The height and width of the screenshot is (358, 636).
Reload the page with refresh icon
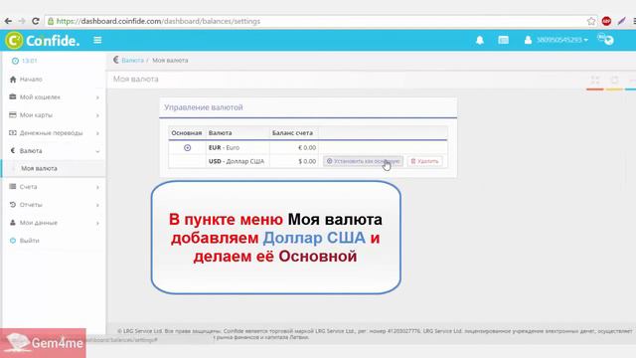coord(36,21)
